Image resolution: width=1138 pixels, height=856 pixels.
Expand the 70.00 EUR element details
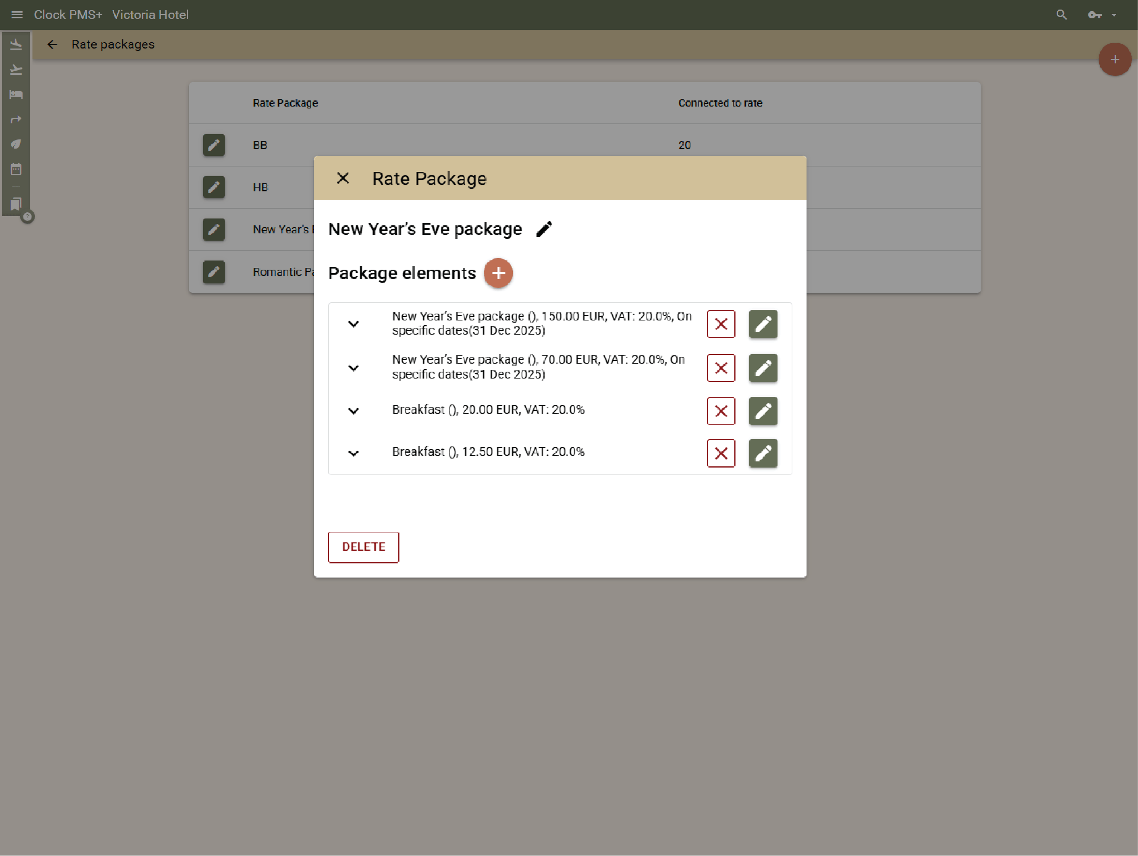[353, 367]
